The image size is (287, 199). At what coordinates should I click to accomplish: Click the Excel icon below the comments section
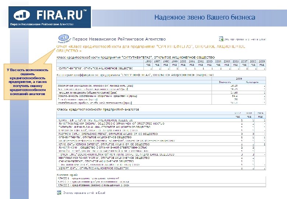[59, 193]
